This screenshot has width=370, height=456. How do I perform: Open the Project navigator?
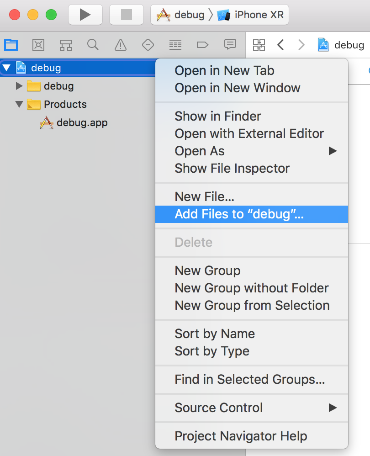pyautogui.click(x=11, y=45)
